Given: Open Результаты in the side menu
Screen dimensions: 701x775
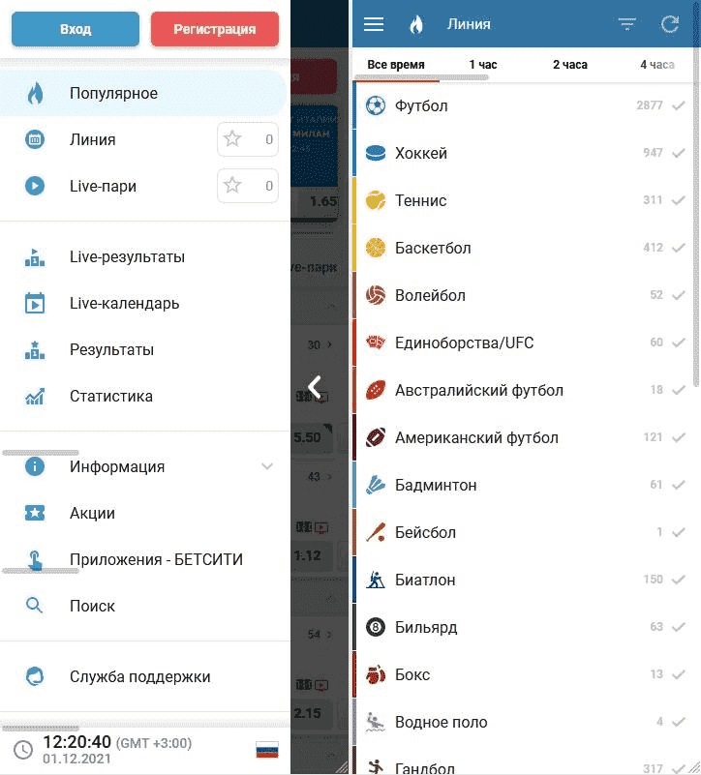Looking at the screenshot, I should tap(111, 350).
